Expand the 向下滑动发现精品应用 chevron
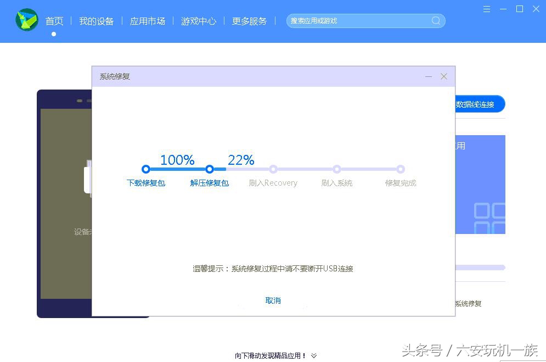 (314, 355)
